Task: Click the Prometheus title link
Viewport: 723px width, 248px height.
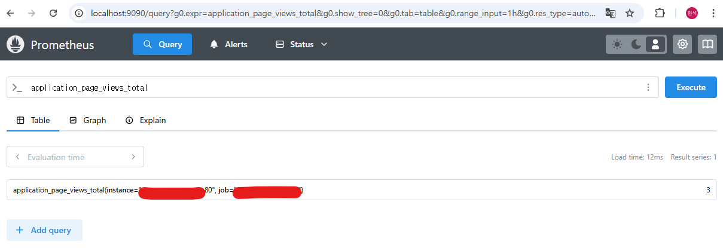Action: (x=62, y=45)
